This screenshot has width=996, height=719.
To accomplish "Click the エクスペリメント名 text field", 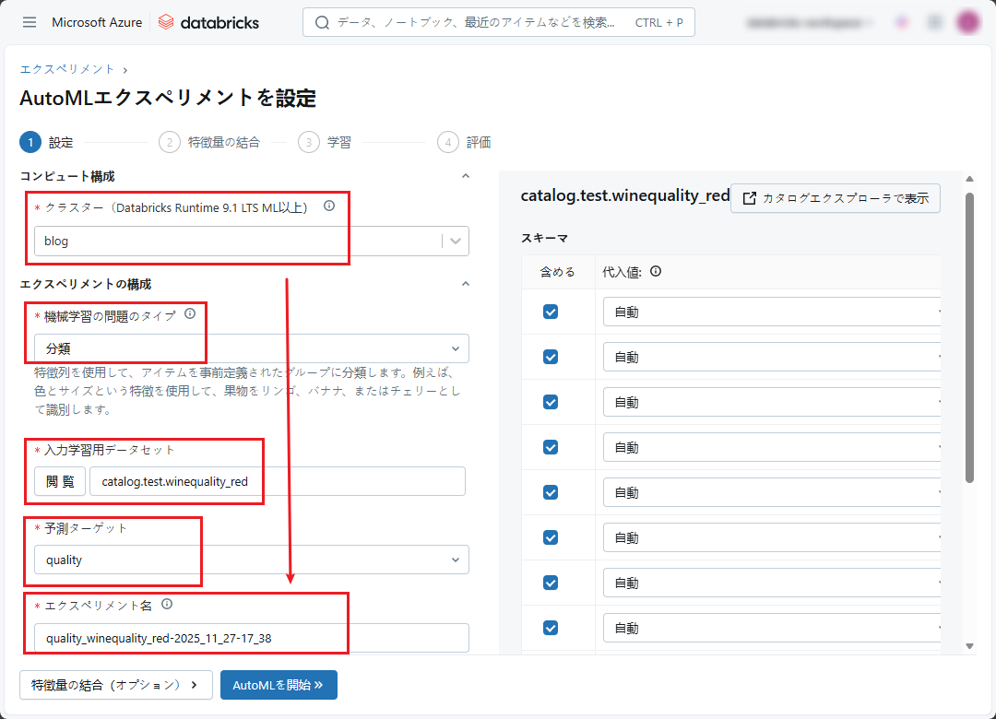I will [249, 638].
